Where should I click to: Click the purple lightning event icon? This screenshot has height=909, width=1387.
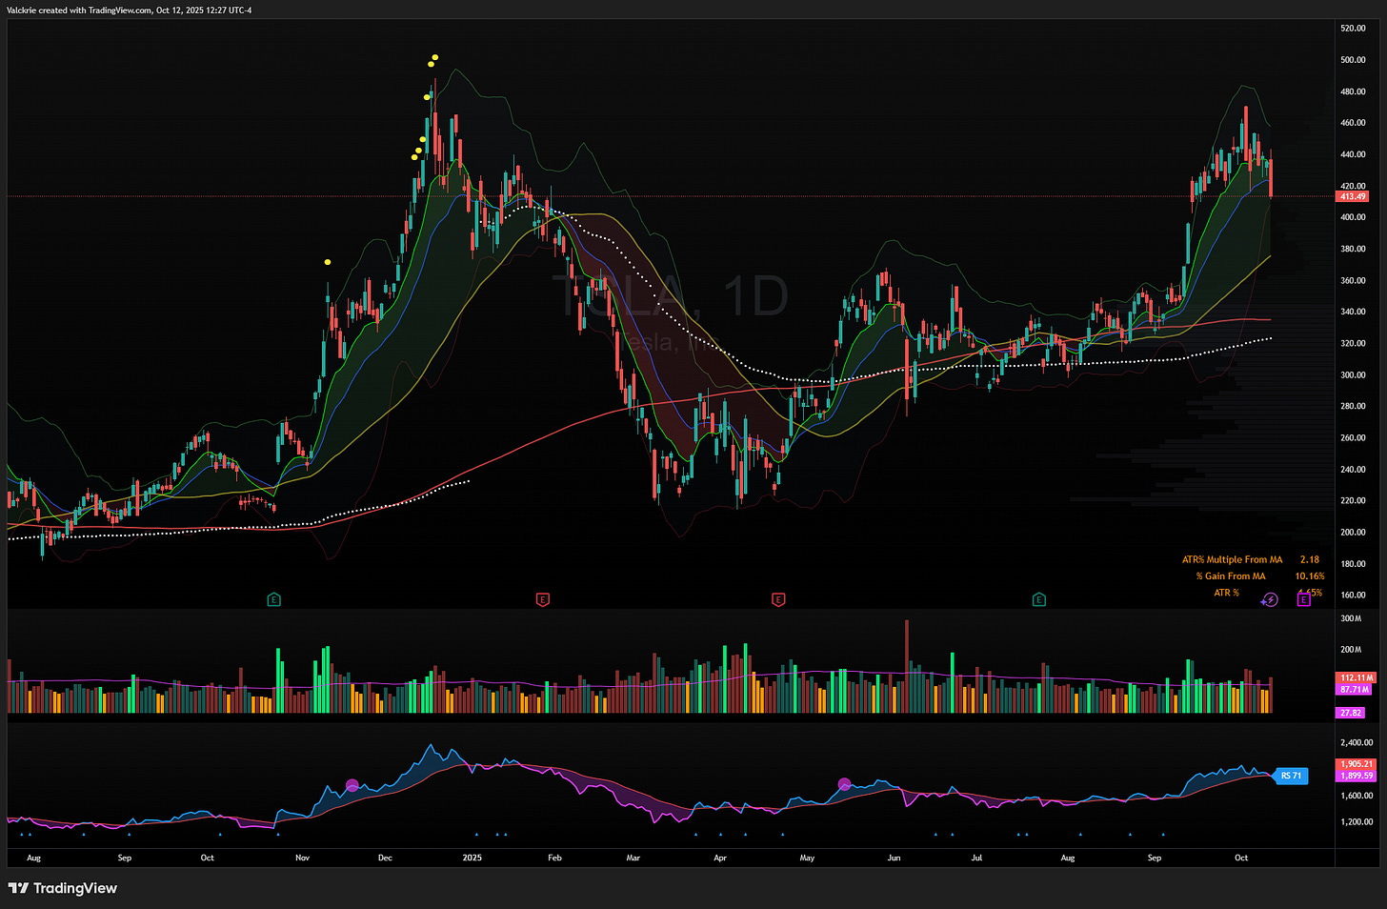click(1269, 599)
